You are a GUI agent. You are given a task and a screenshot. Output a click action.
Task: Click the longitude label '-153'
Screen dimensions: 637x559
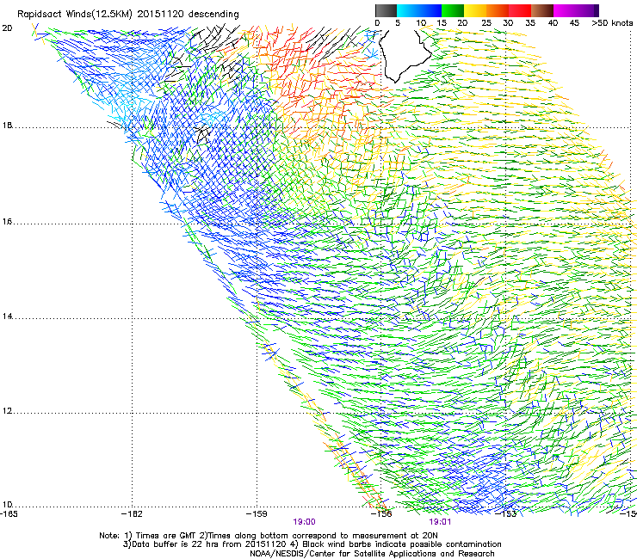pyautogui.click(x=506, y=514)
